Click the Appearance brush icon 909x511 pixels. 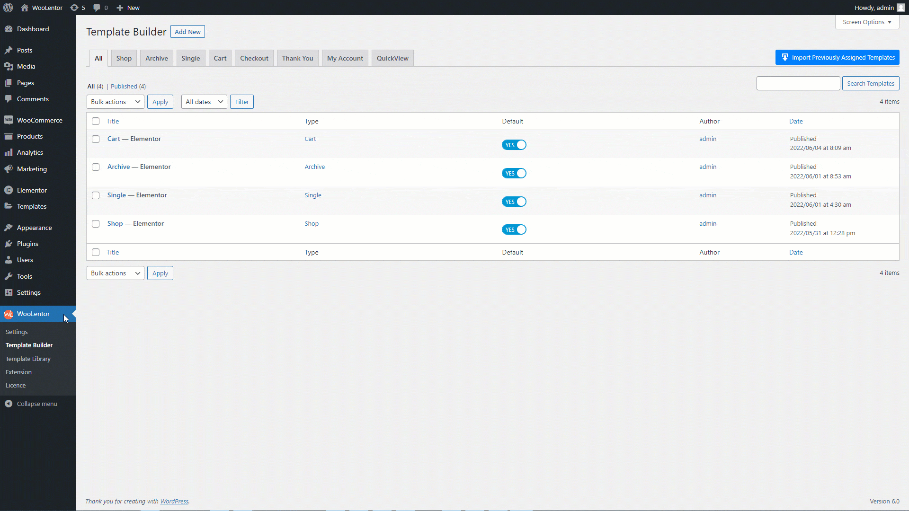9,228
